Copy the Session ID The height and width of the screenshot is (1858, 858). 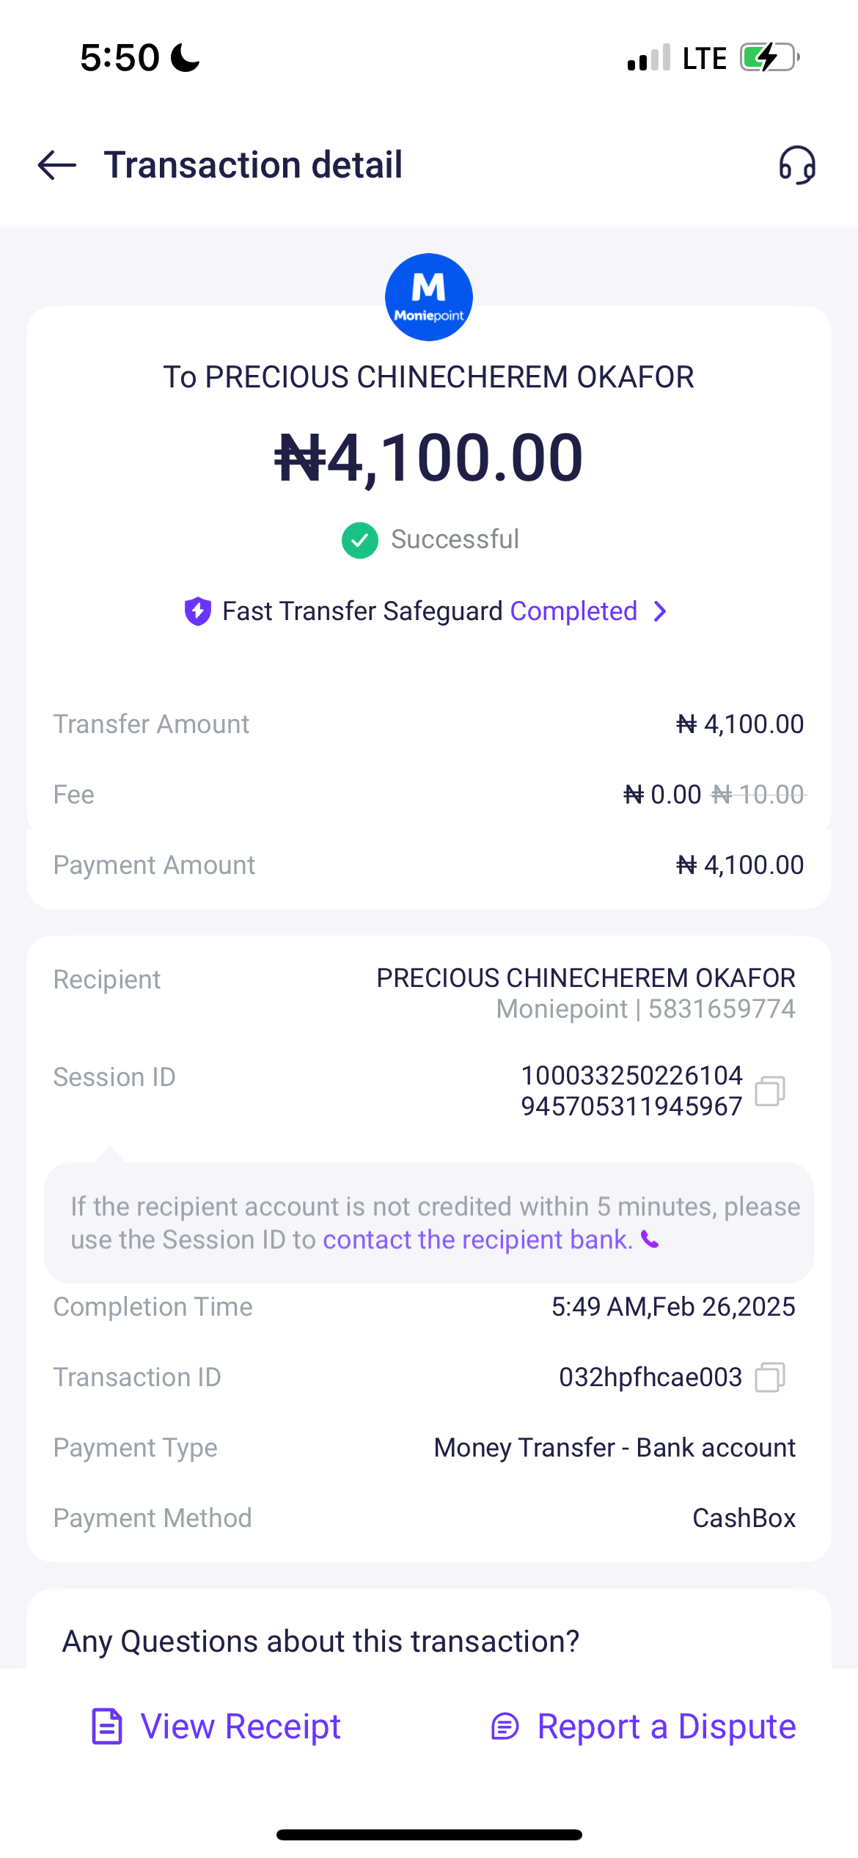770,1091
